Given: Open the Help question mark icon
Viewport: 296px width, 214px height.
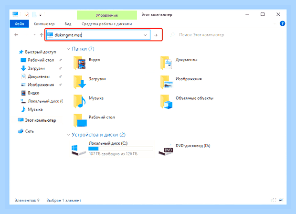Looking at the screenshot, I should coord(282,23).
